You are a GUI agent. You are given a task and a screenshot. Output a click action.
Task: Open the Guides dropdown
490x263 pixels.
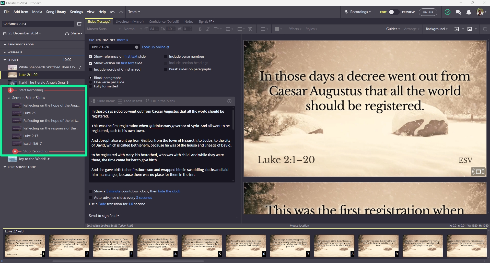[393, 29]
